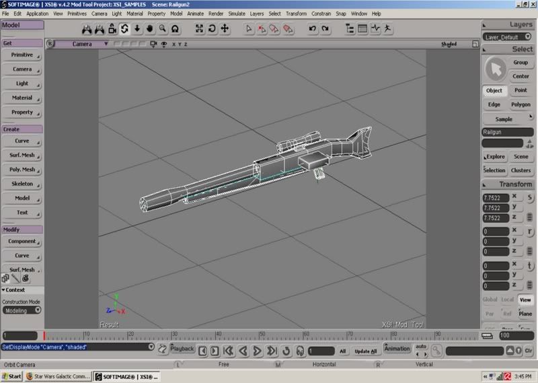Click the Frame All four-arrows icon

point(199,28)
